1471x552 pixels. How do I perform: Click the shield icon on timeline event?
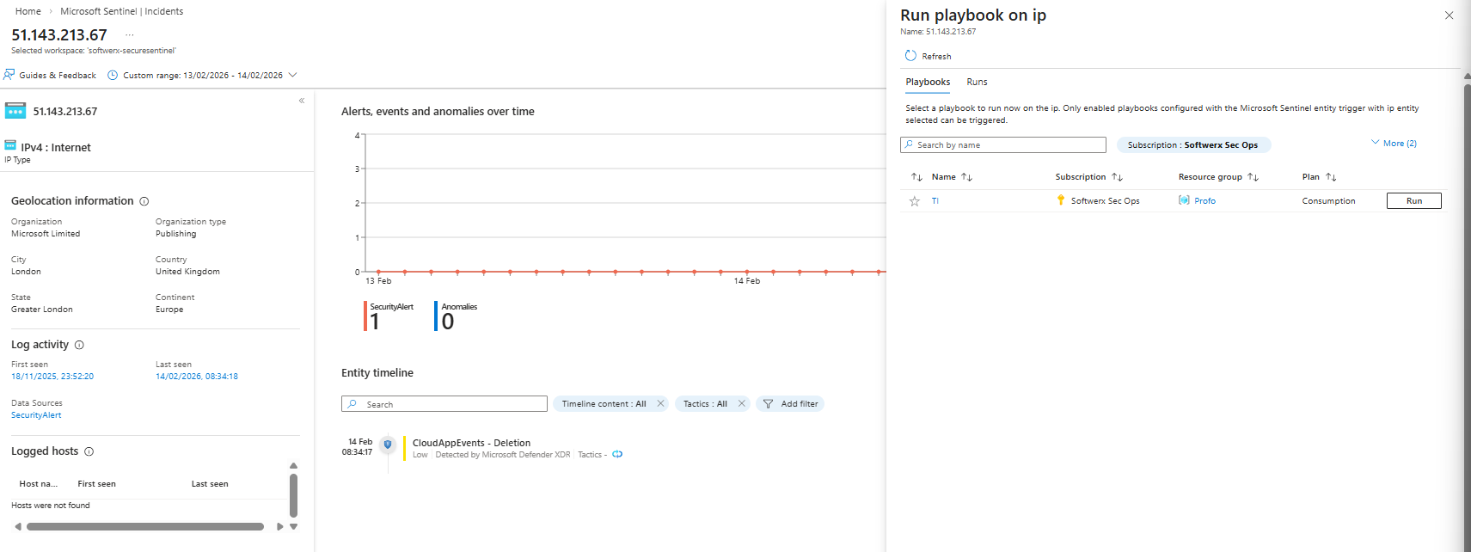tap(388, 445)
